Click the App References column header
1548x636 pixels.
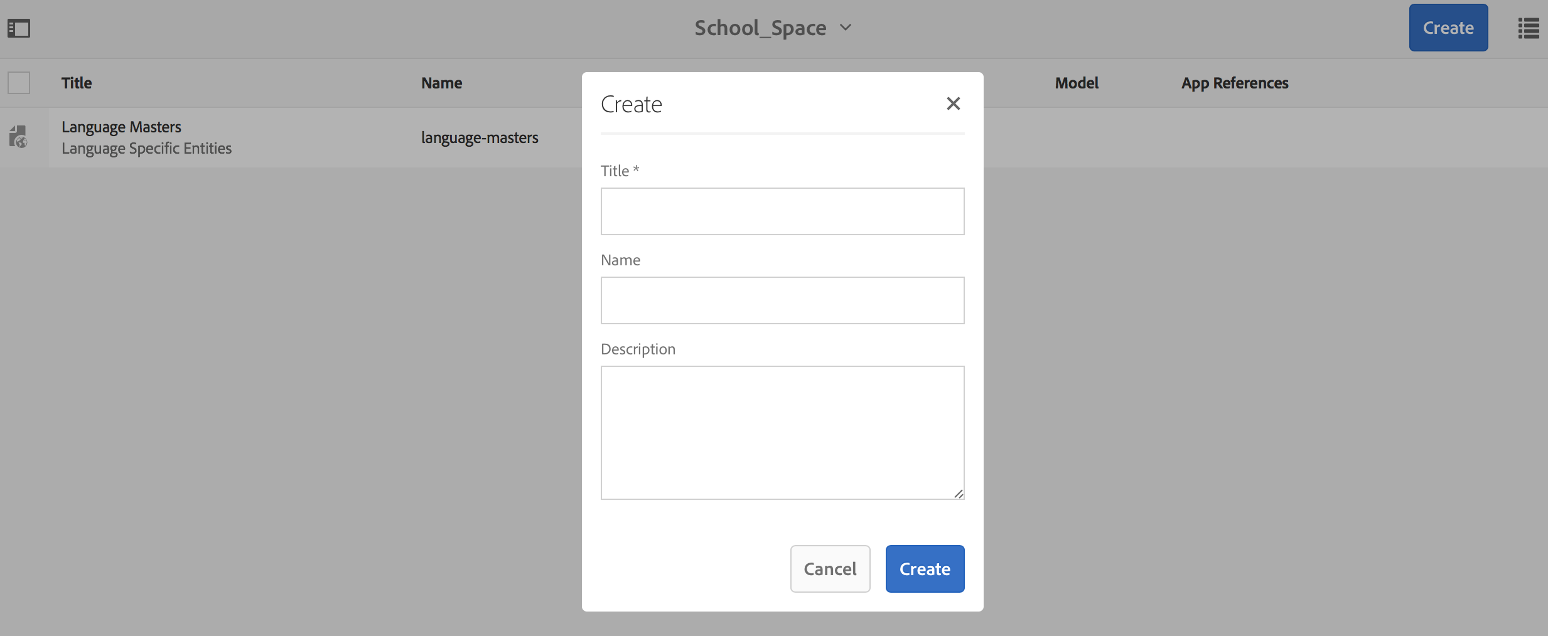click(1234, 83)
